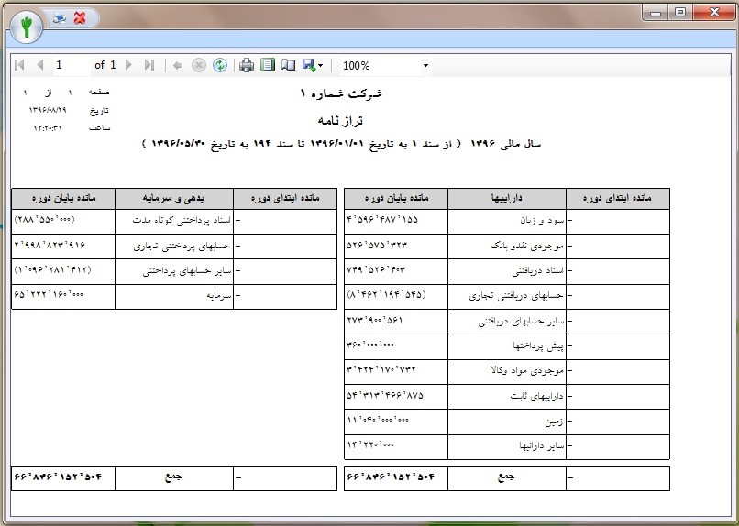Screen dimensions: 739x526
Task: Click حسابهای دریافتنی تجاری row label
Action: 516,296
